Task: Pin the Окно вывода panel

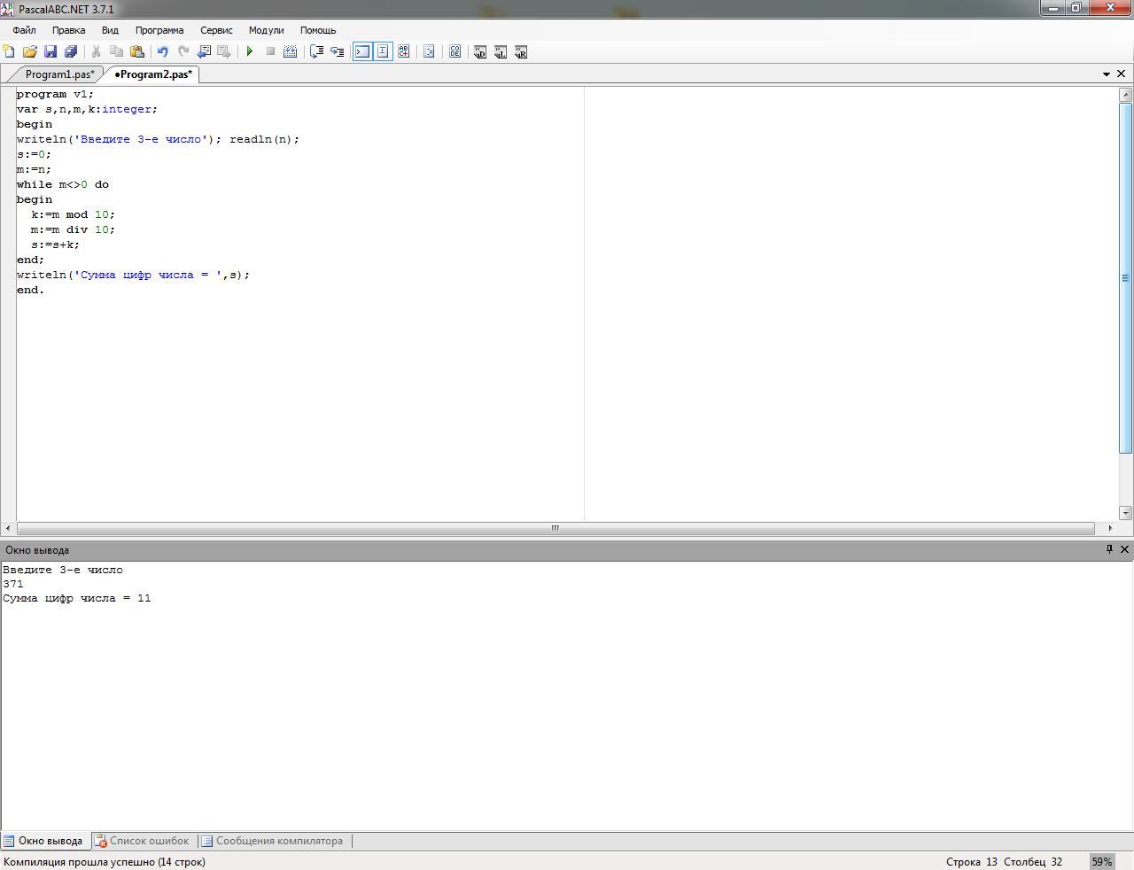Action: tap(1109, 550)
